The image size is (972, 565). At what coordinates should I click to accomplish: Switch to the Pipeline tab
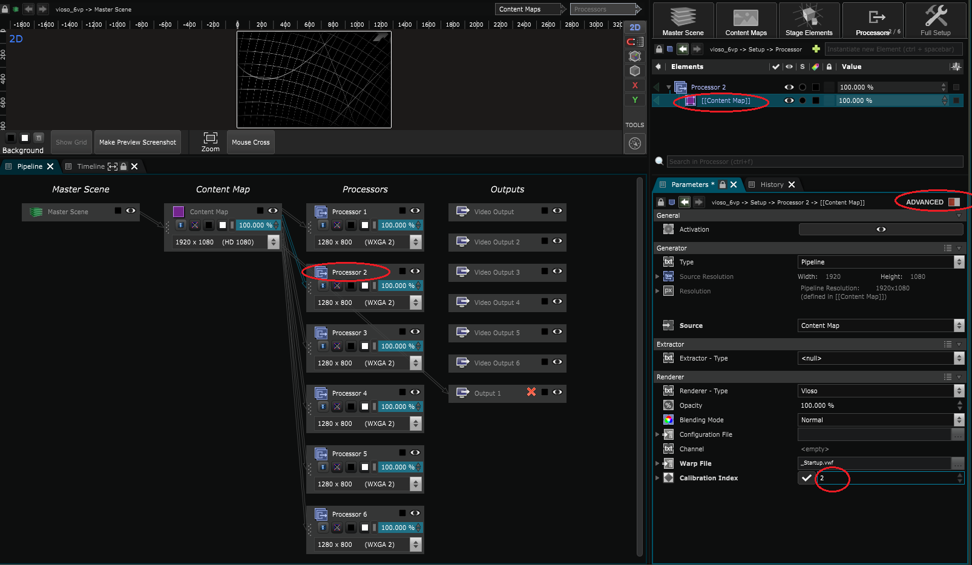(30, 166)
